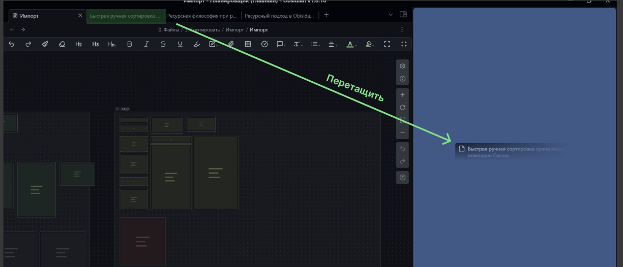
Task: Zoom in on canvas with plus button
Action: [x=402, y=95]
